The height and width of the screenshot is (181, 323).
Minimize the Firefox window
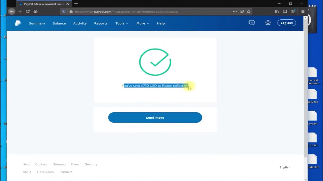pos(279,4)
